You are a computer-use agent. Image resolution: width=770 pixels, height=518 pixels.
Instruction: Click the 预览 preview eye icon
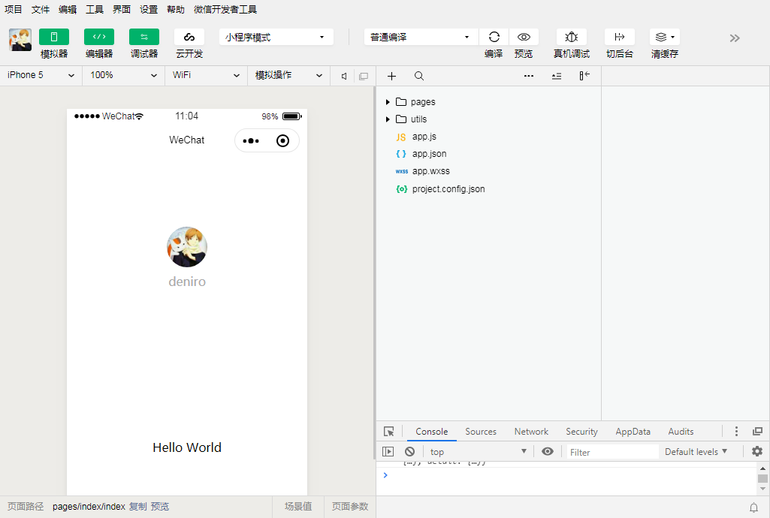[x=524, y=37]
